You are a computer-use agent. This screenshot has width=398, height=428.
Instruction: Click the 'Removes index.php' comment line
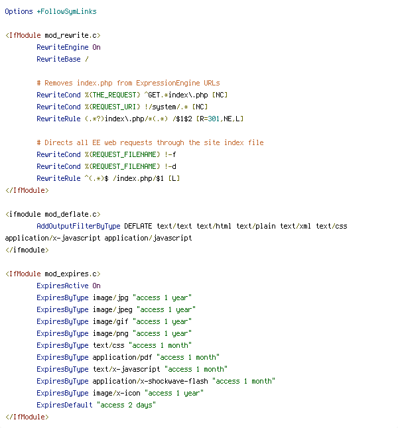click(x=128, y=83)
